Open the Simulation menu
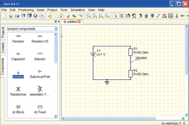This screenshot has width=189, height=125. 77,10
